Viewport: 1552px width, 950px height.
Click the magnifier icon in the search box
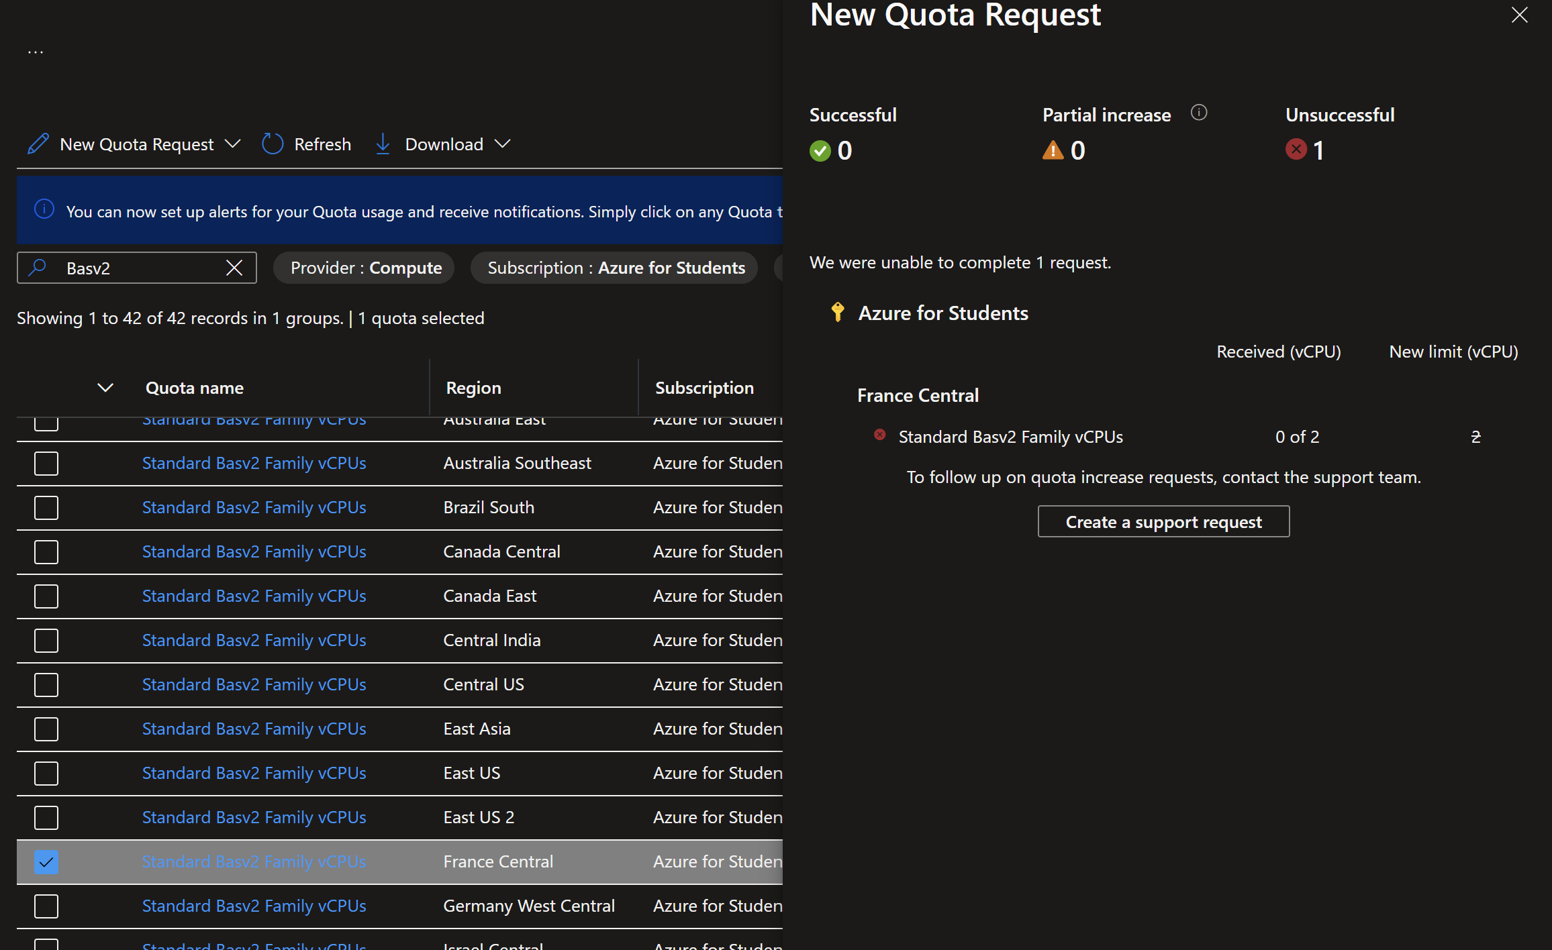pos(38,268)
